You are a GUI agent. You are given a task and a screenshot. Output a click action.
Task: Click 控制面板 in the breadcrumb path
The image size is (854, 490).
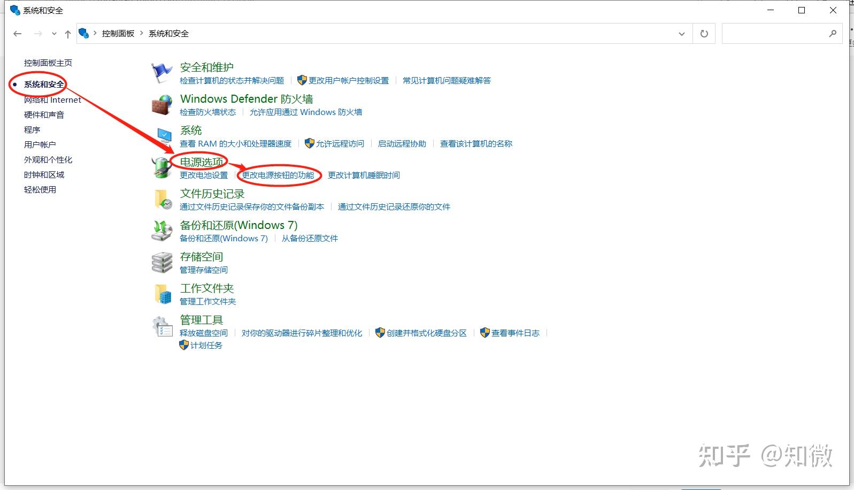click(x=118, y=33)
